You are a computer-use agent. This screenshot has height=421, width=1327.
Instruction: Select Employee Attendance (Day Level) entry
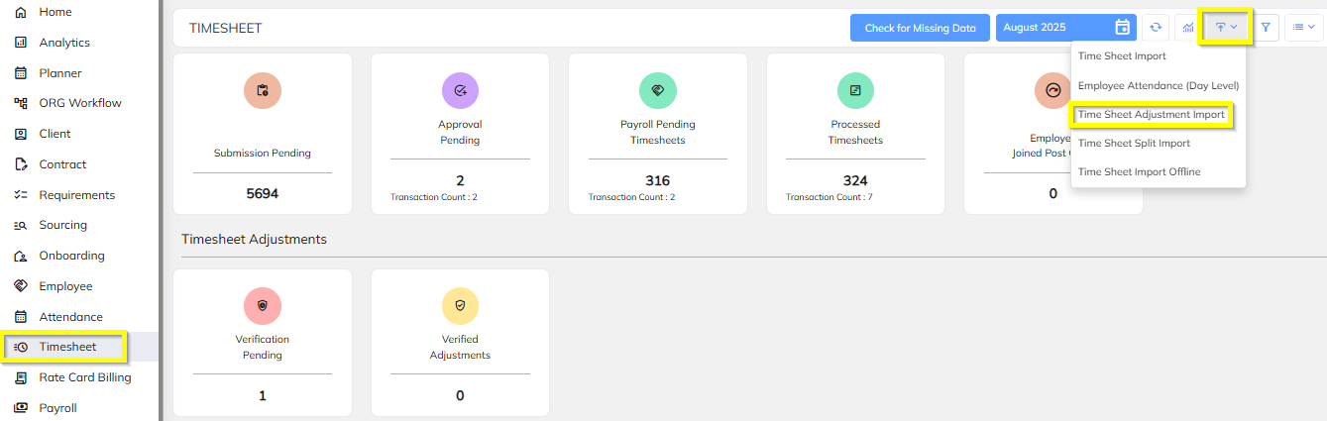pyautogui.click(x=1159, y=86)
